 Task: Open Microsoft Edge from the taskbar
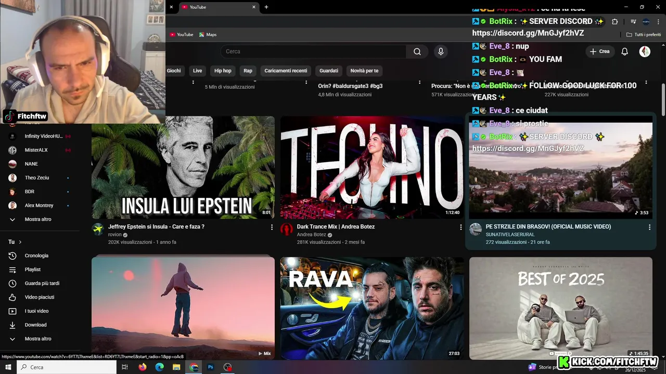[159, 367]
